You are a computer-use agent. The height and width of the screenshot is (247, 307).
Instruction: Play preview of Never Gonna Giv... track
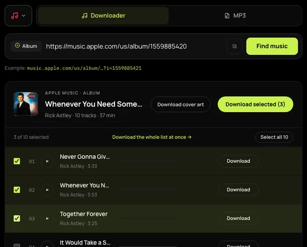click(48, 161)
